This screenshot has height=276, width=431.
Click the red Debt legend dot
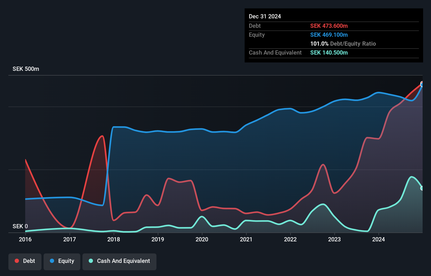[x=17, y=261]
